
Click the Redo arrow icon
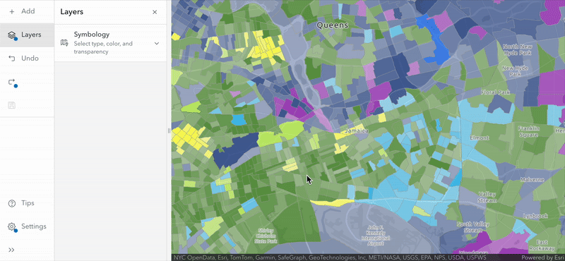11,82
